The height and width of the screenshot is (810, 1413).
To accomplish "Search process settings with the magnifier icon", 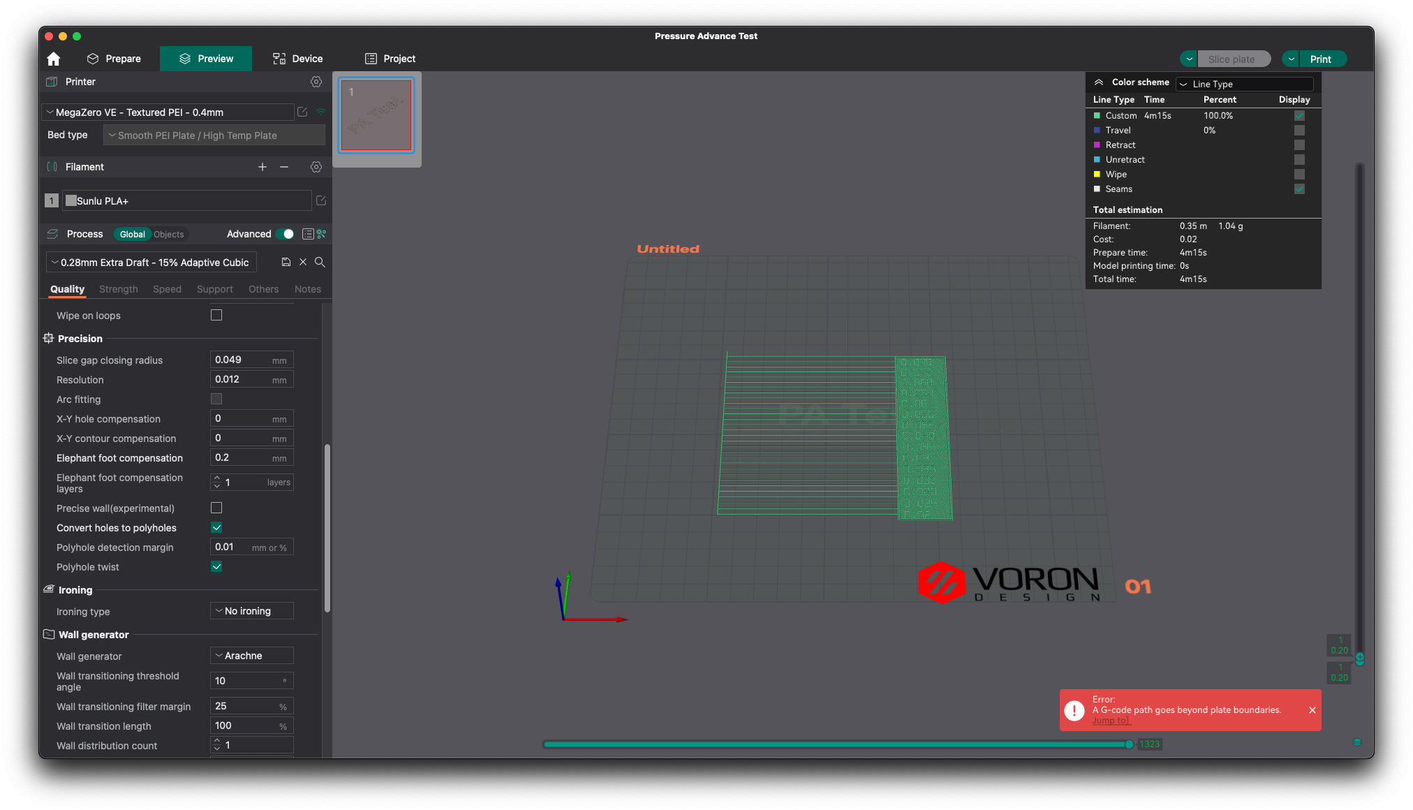I will coord(320,262).
